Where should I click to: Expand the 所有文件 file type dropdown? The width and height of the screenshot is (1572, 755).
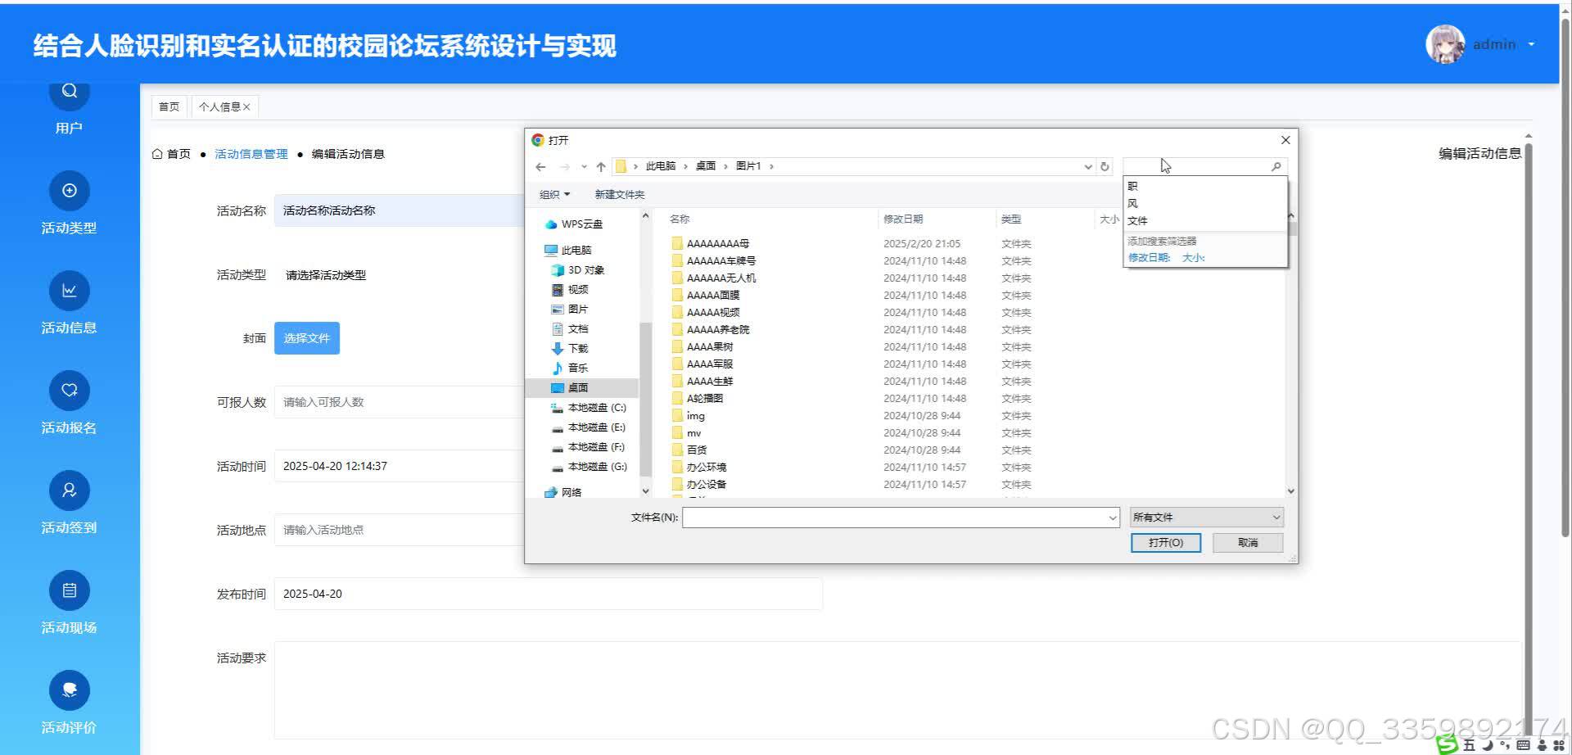click(x=1205, y=517)
